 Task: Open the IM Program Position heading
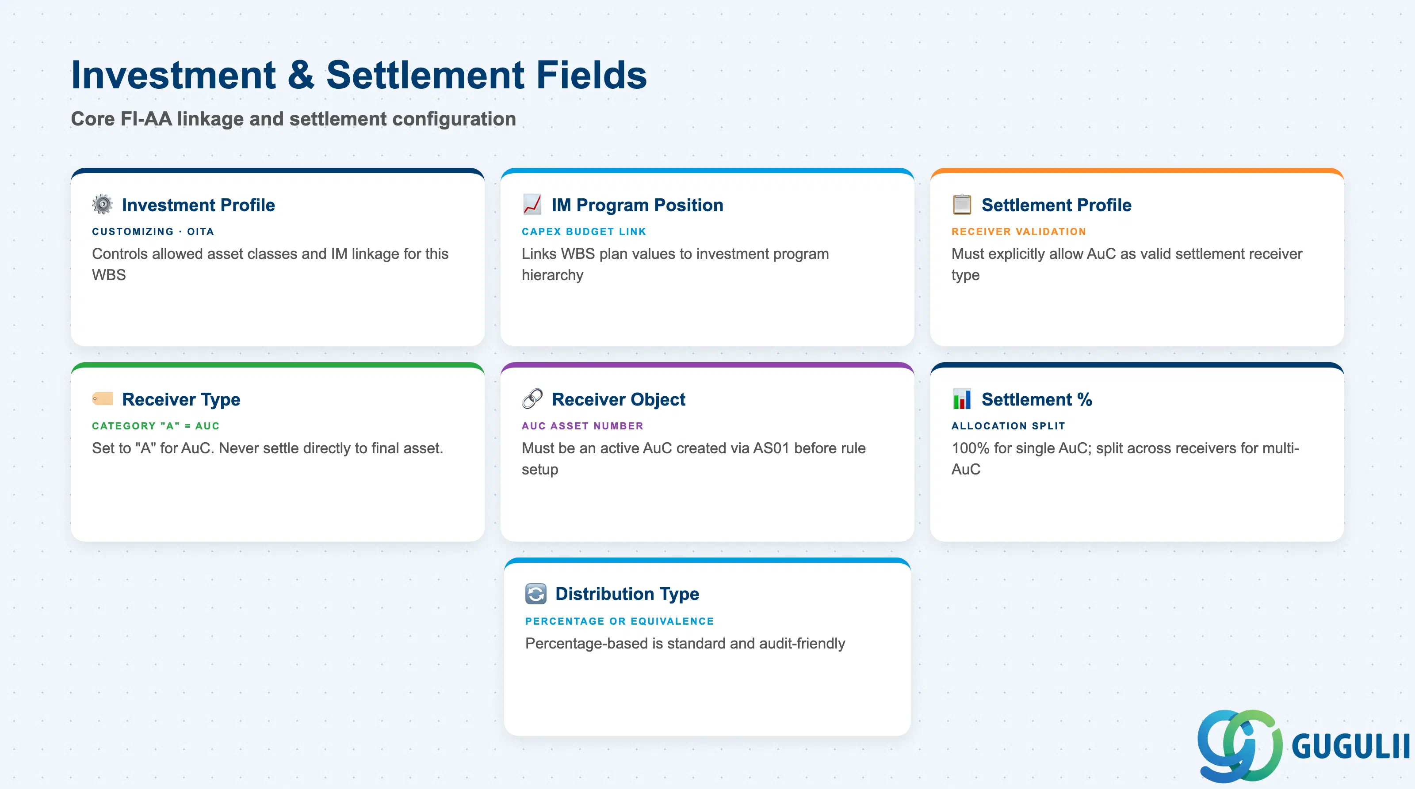coord(637,205)
